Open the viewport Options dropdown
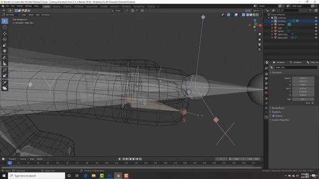Image resolution: width=319 pixels, height=179 pixels. pos(257,10)
